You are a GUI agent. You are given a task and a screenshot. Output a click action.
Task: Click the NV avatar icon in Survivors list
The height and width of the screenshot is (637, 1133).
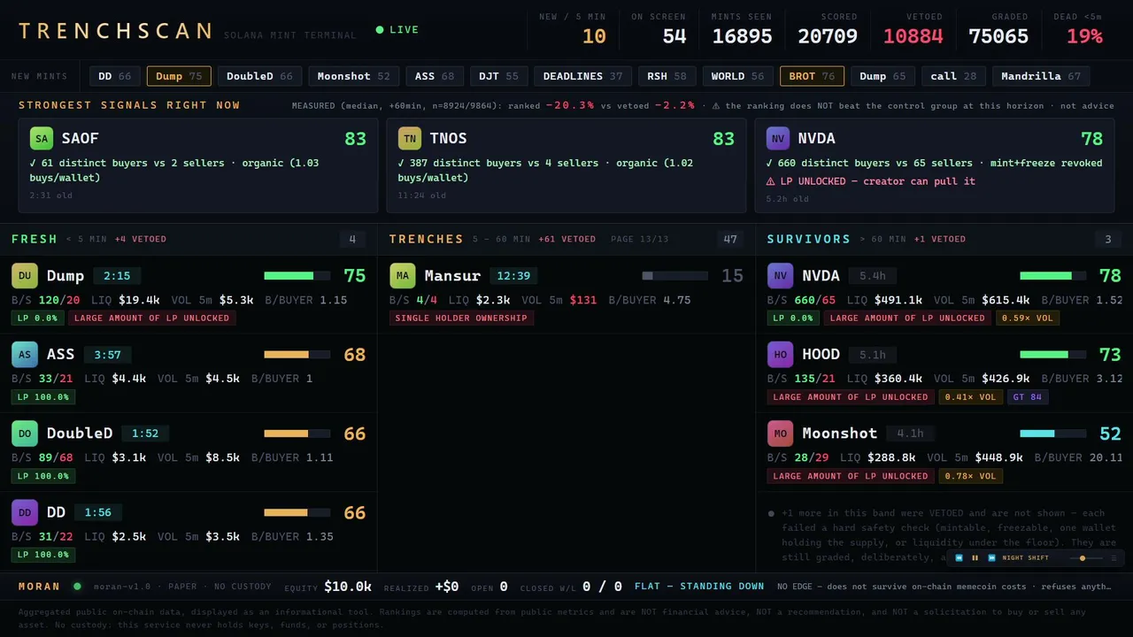coord(781,275)
